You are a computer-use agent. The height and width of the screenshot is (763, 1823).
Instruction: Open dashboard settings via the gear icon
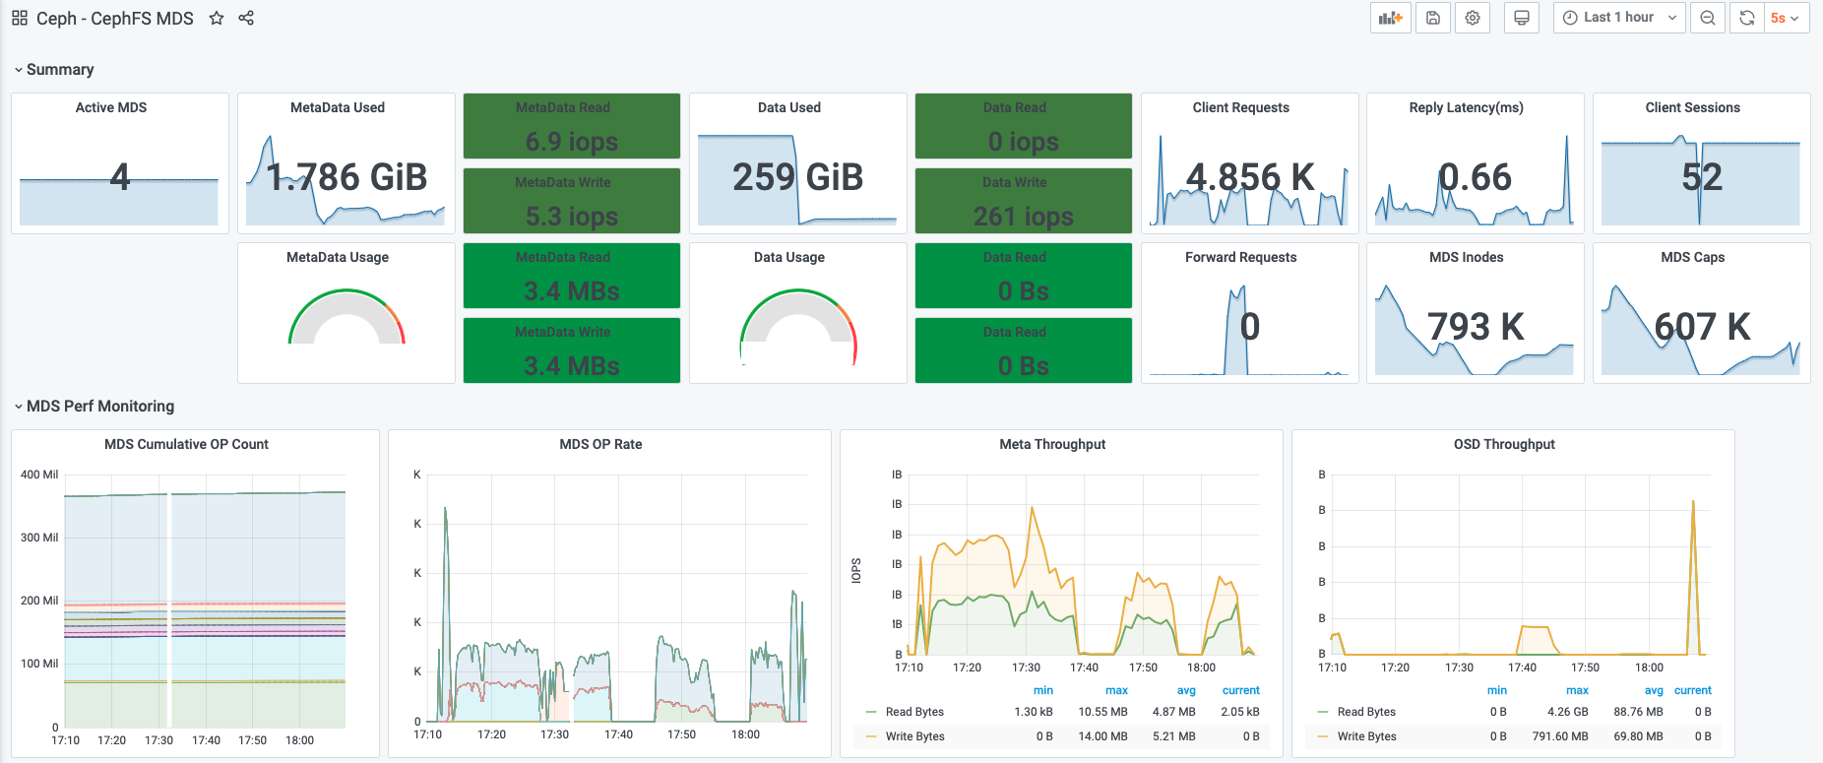point(1473,18)
